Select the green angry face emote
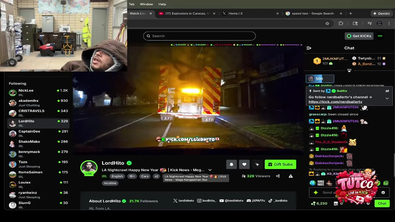Viewport: 395px width, 222px height. coord(386,183)
